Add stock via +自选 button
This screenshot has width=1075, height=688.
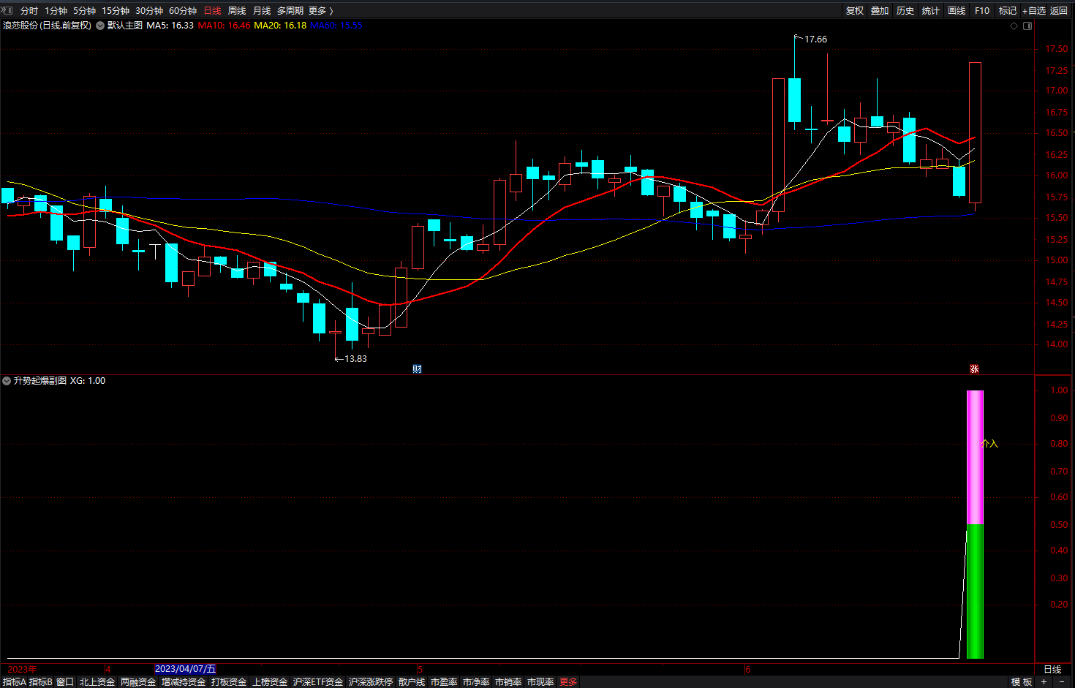click(1034, 11)
